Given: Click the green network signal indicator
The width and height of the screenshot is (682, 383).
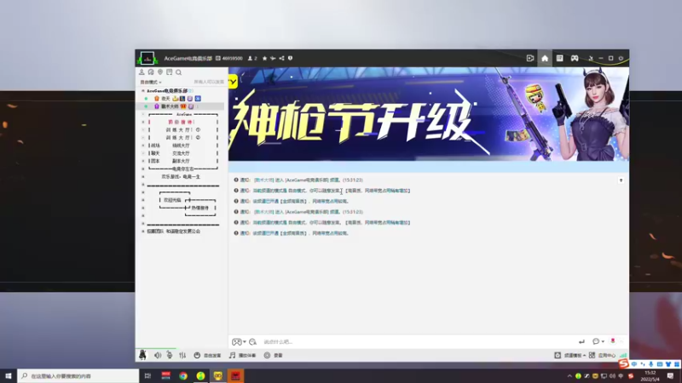Looking at the screenshot, I should click(623, 355).
